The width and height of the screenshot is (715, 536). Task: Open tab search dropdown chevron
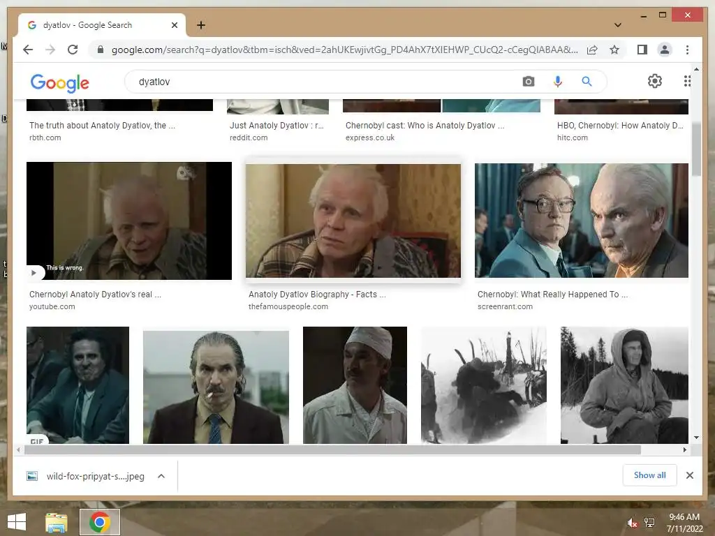click(x=617, y=25)
